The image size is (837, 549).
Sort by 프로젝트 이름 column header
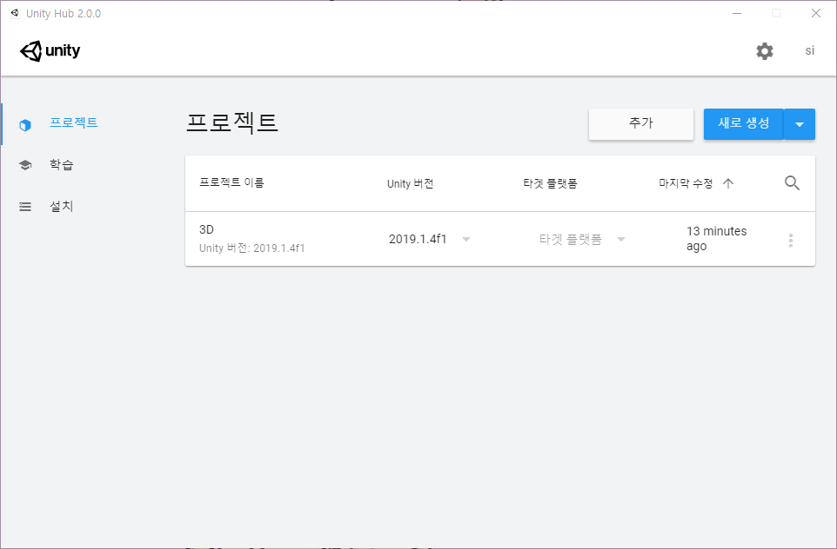[x=231, y=182]
